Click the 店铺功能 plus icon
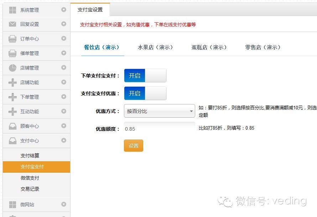Image resolution: width=317 pixels, height=217 pixels. click(x=12, y=82)
